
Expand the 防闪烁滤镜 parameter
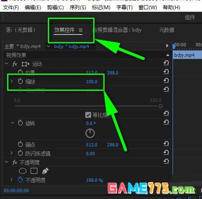click(12, 153)
